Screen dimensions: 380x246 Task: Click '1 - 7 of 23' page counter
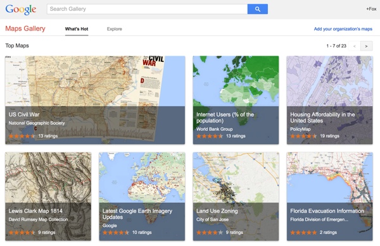pyautogui.click(x=336, y=46)
